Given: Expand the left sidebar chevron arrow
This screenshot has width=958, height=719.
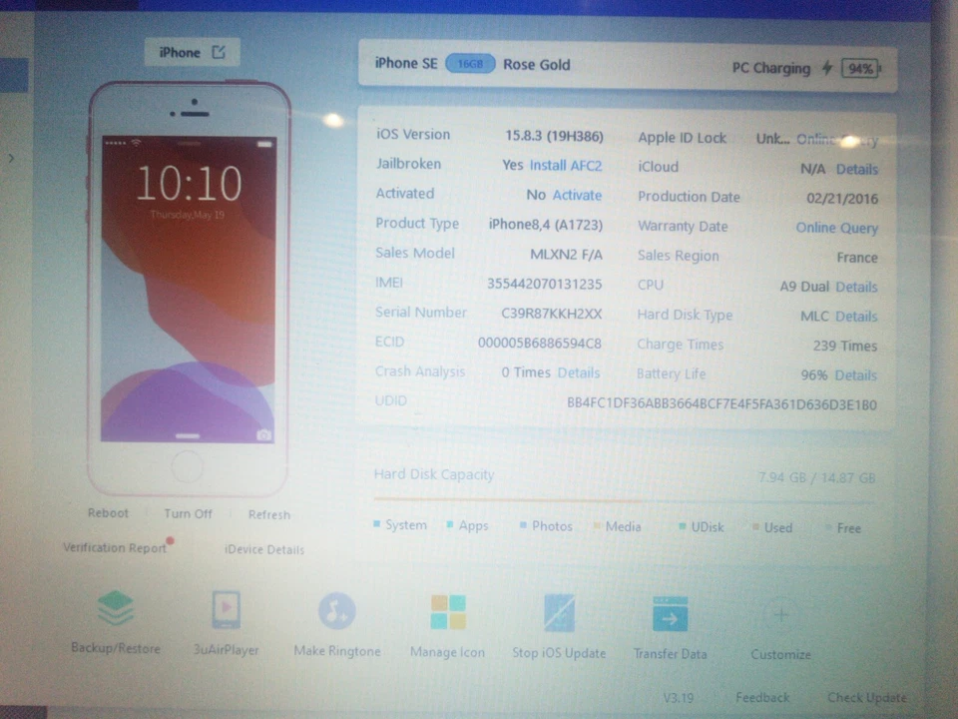Looking at the screenshot, I should [x=11, y=159].
